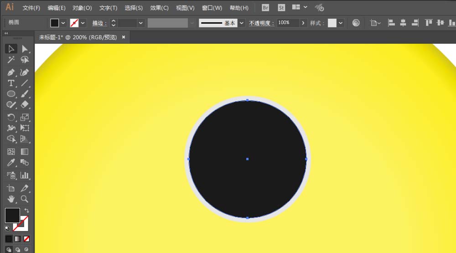456x253 pixels.
Task: Align selection to vertical top
Action: pyautogui.click(x=428, y=23)
